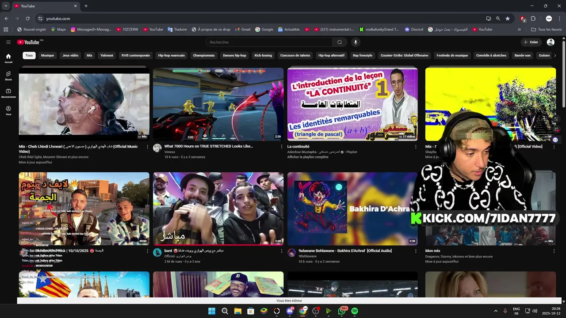Open more options for Cheb Lhindi mix

click(147, 147)
